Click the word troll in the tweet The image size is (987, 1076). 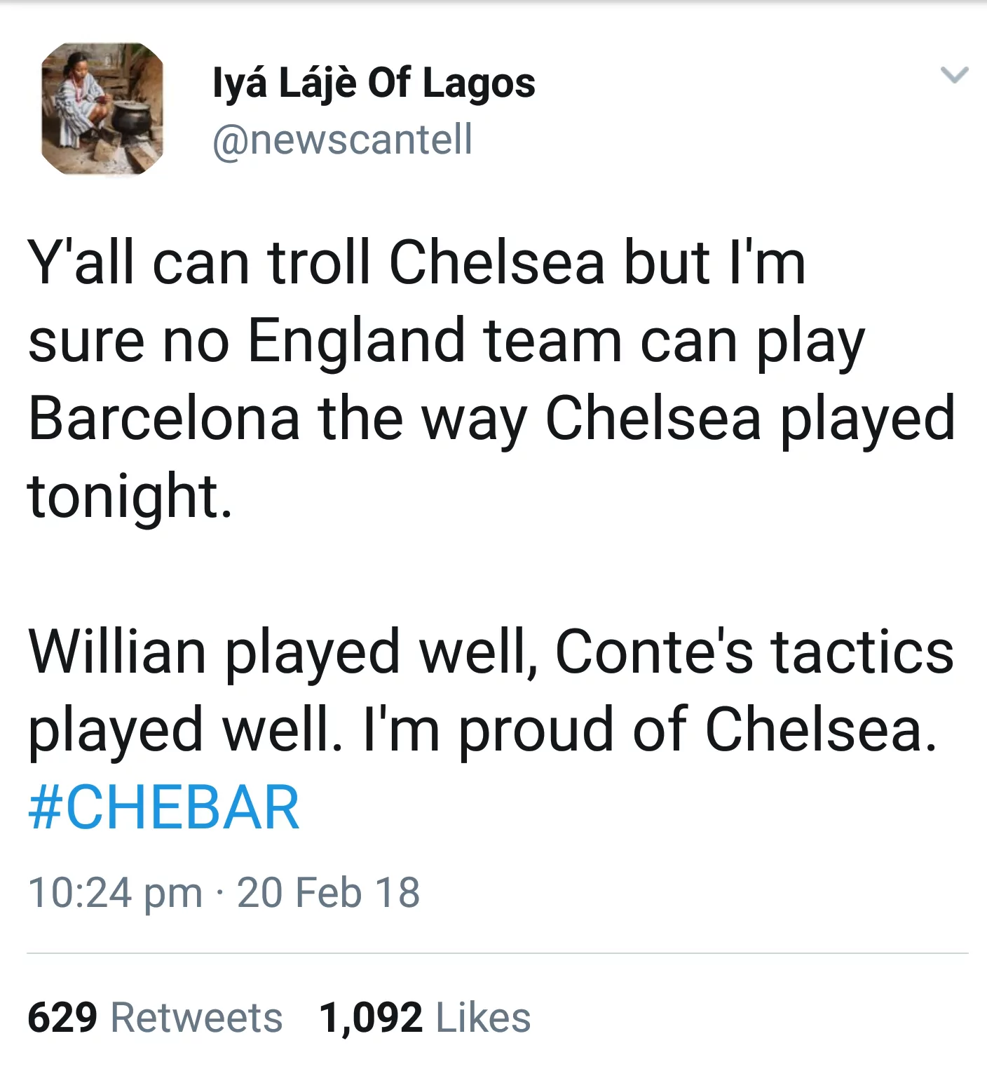(318, 263)
